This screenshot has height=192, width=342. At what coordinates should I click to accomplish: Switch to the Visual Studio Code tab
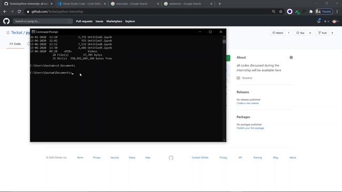click(82, 4)
